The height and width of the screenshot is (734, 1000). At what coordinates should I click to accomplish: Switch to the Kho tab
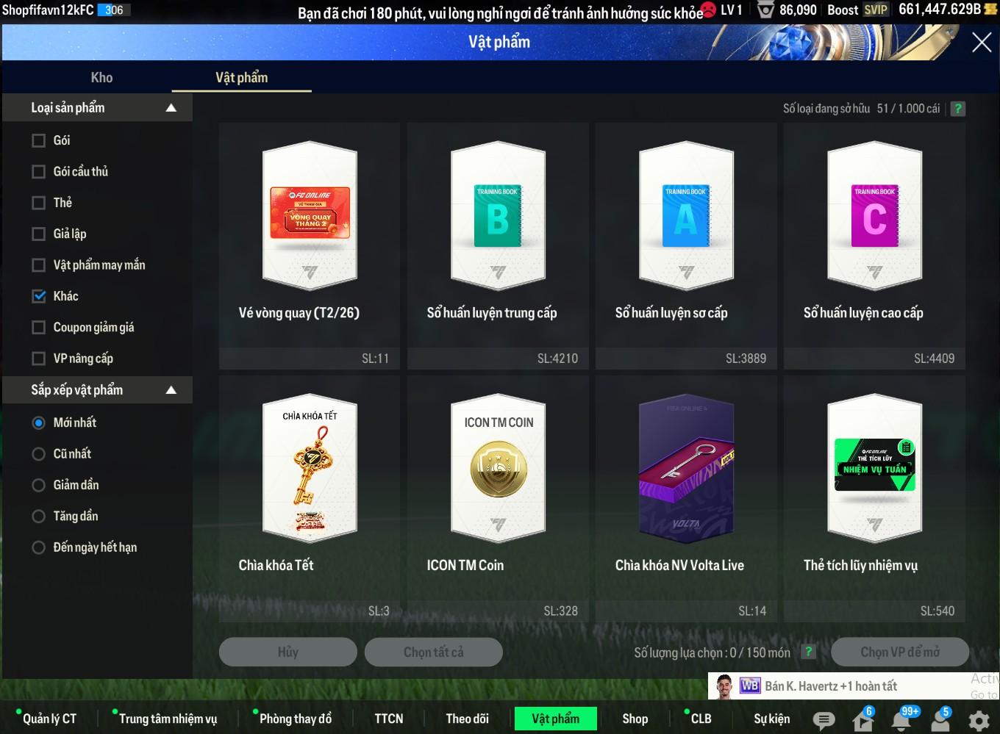tap(101, 78)
